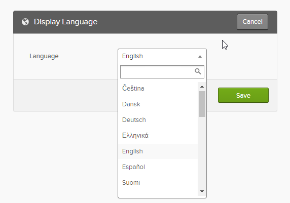Select Dansk from the language list
290x203 pixels.
point(158,104)
